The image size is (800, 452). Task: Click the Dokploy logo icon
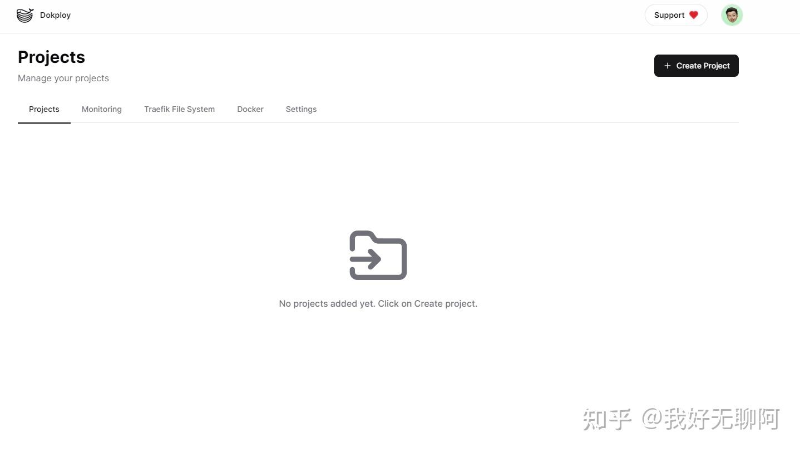coord(24,15)
